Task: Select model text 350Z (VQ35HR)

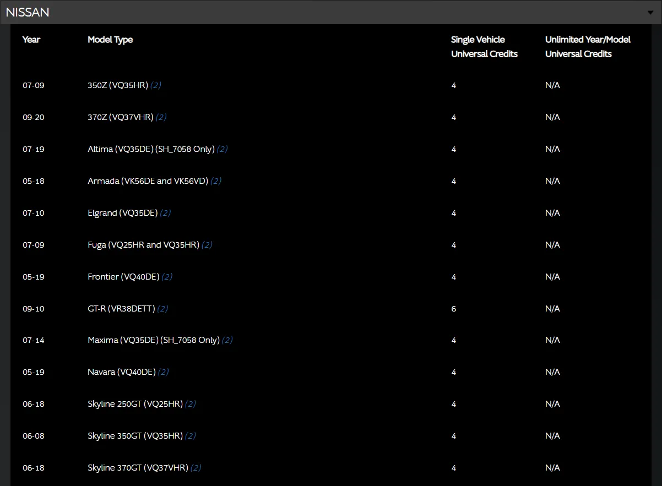Action: pyautogui.click(x=118, y=85)
